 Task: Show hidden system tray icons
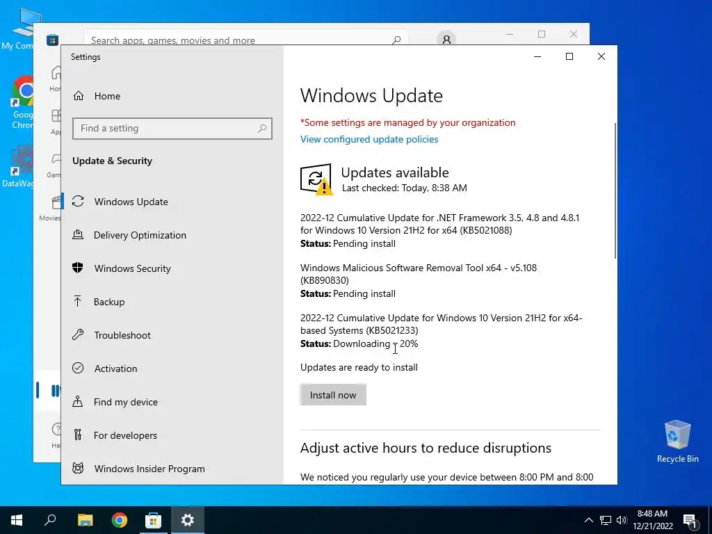click(588, 520)
